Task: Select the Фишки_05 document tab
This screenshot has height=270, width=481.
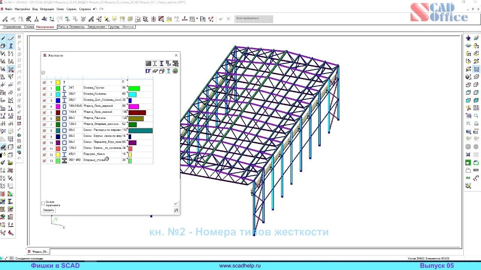Action: coord(38,252)
